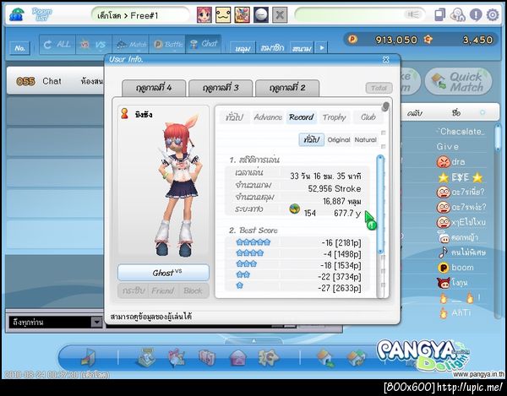Screen dimensions: 507x396
Task: Open the exclamation notice icon
Action: tap(476, 15)
